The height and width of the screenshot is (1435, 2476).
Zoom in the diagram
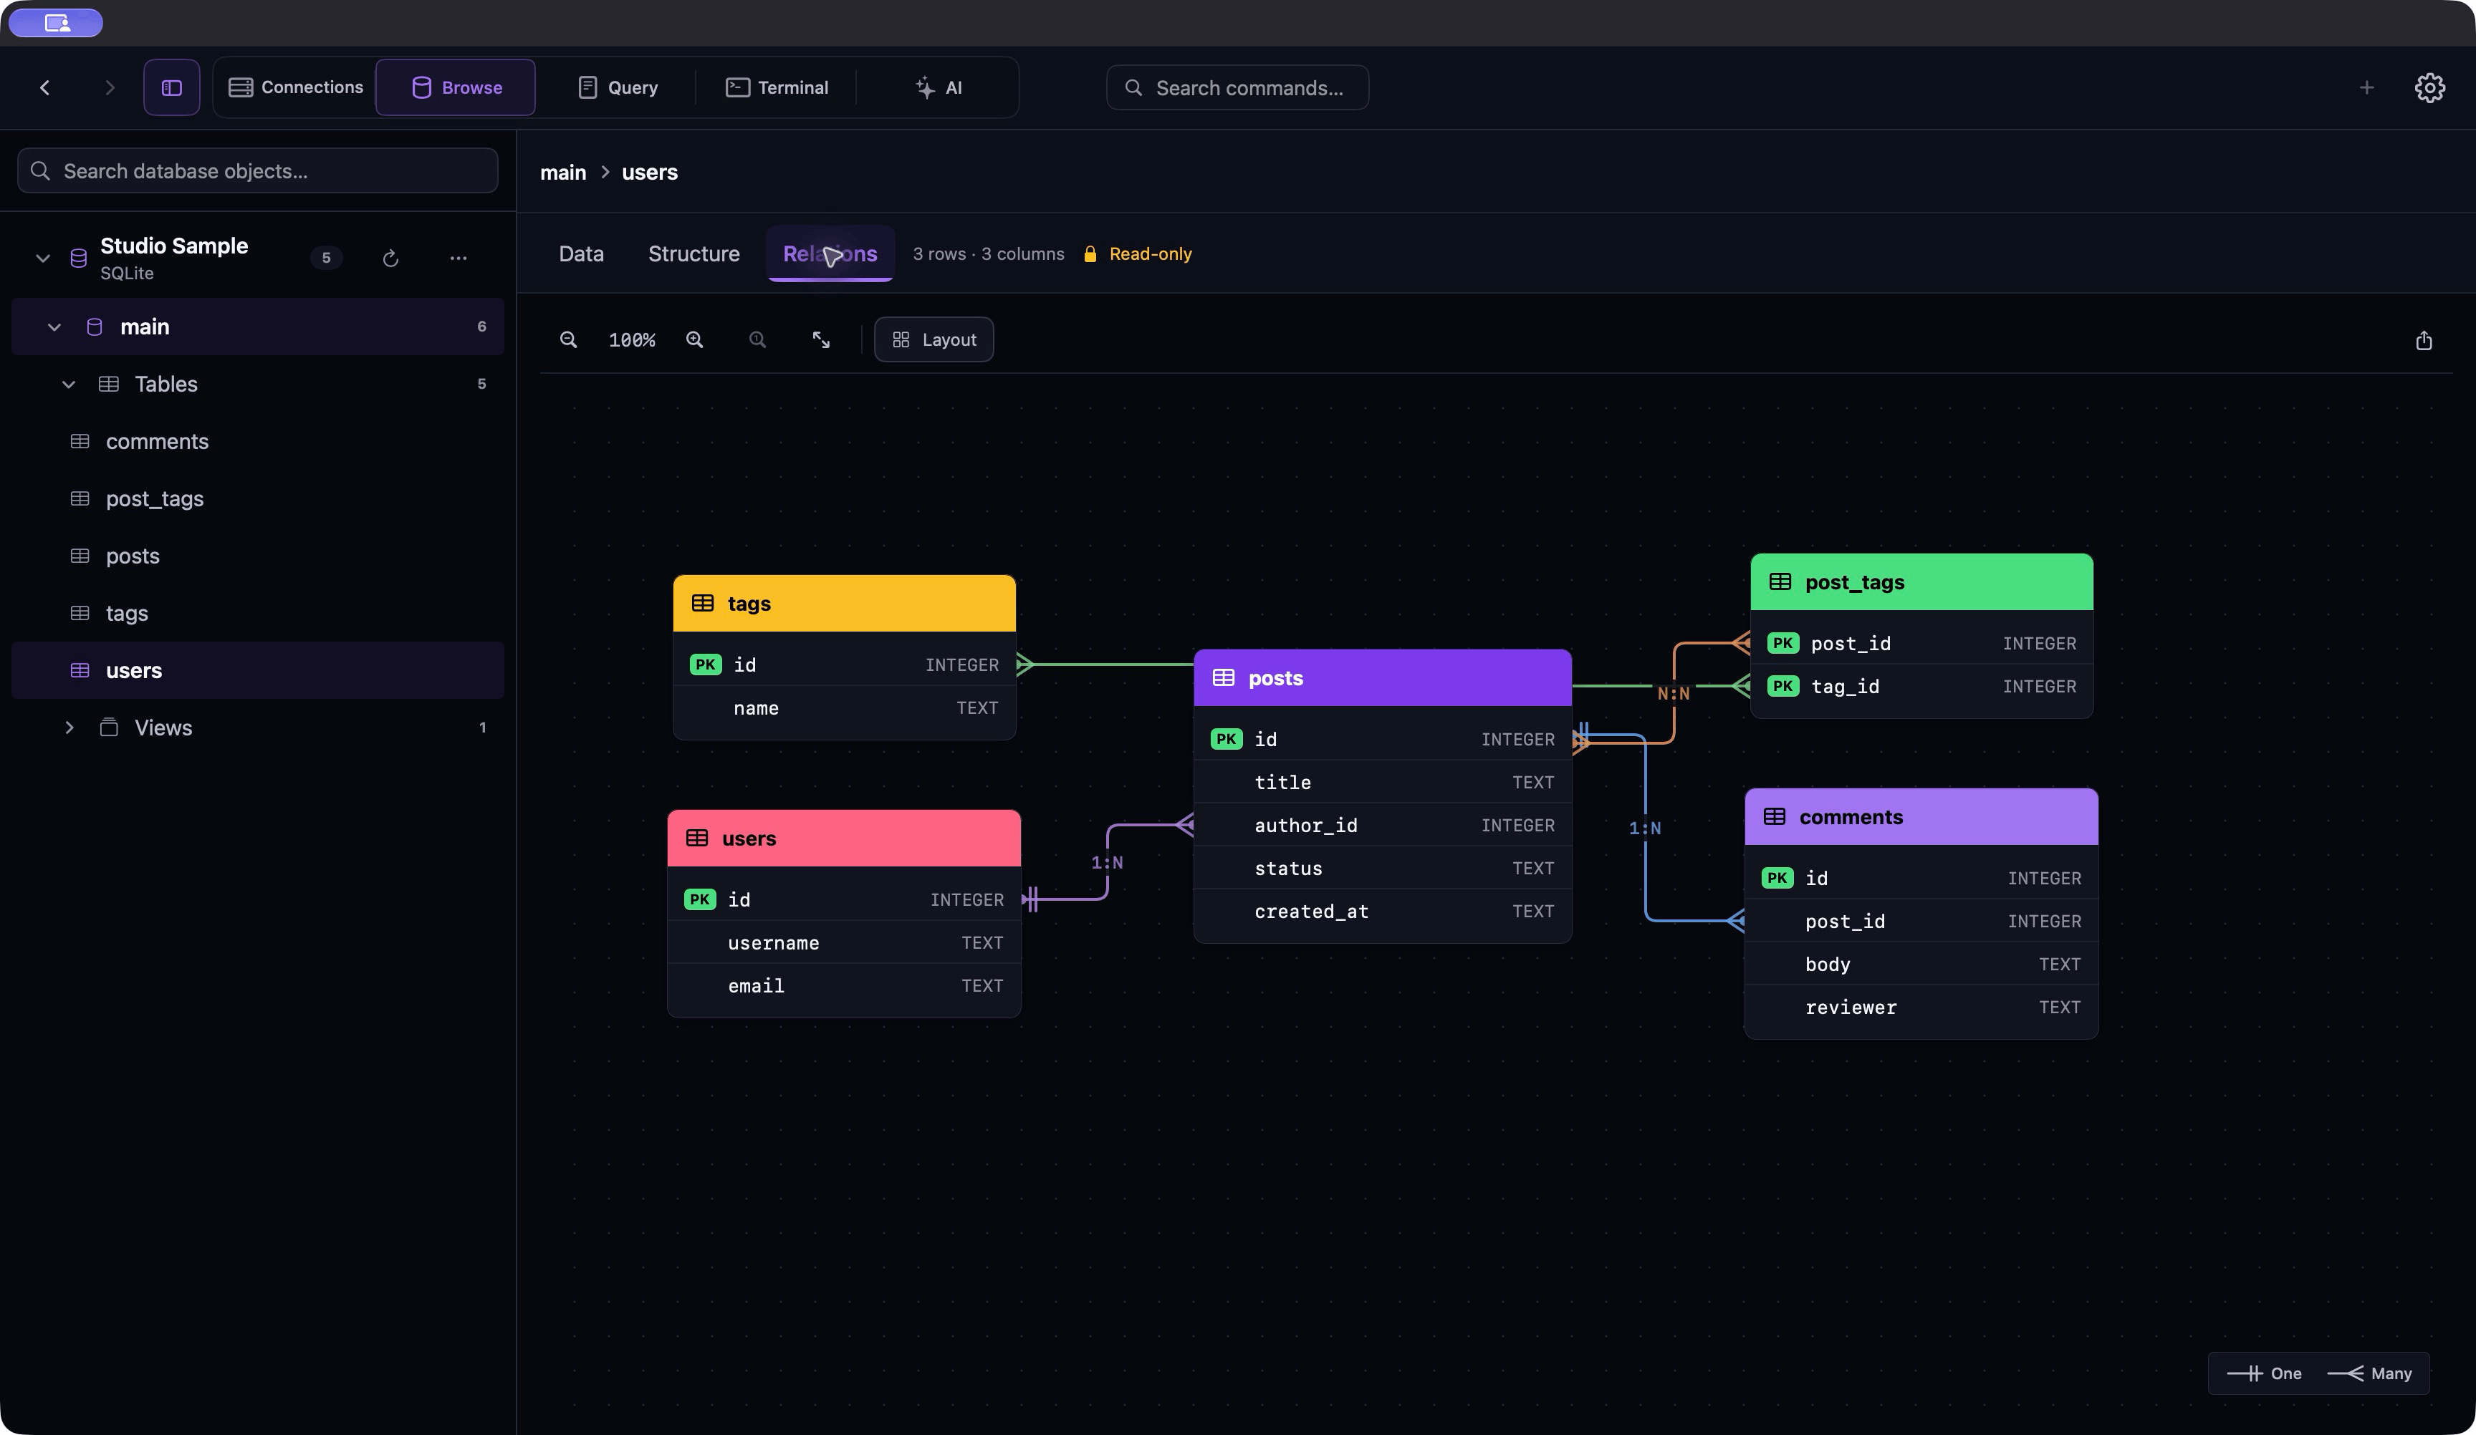coord(695,340)
